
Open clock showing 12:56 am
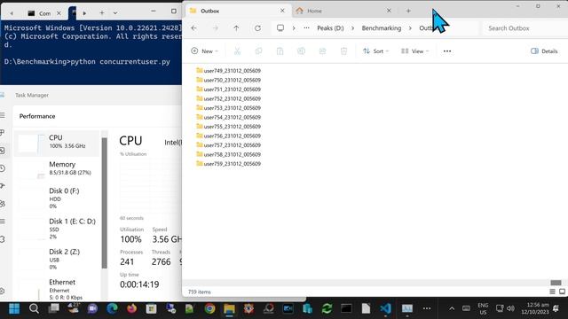(x=535, y=308)
